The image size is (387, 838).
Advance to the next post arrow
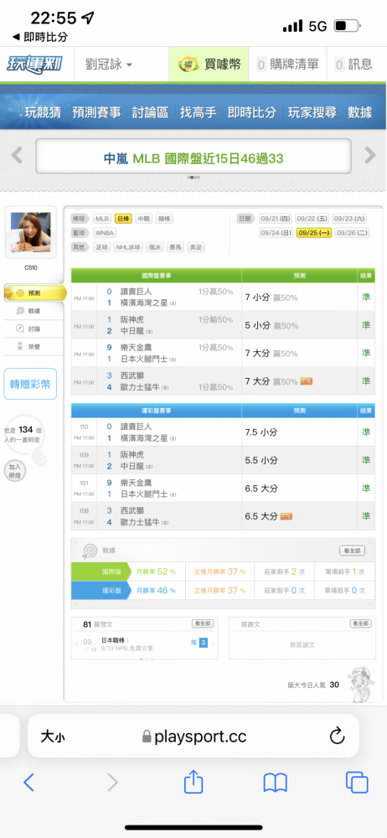coord(213,644)
